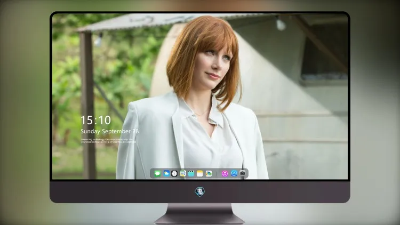Launch the Camera app in dock
Viewport: 400px width, 225px height.
click(x=243, y=173)
